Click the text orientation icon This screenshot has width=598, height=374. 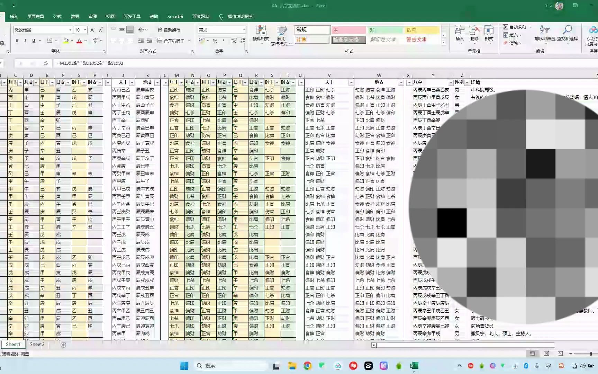[x=141, y=30]
